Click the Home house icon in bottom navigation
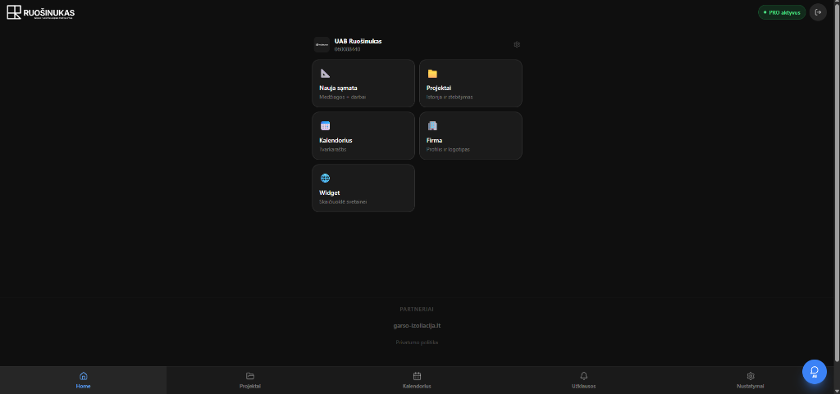This screenshot has height=394, width=840. click(83, 376)
